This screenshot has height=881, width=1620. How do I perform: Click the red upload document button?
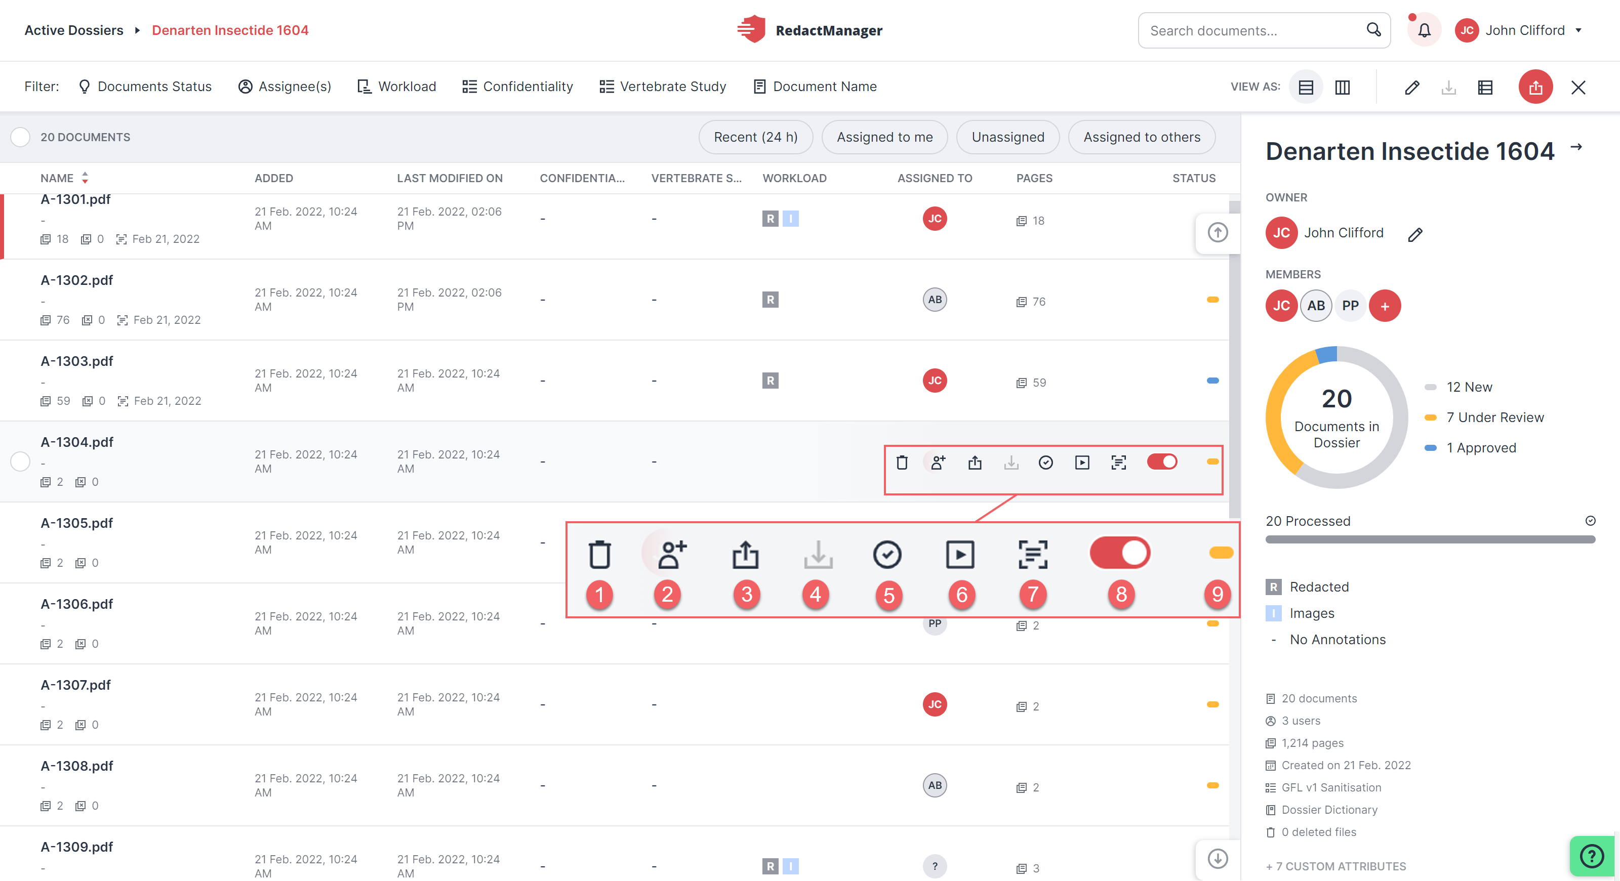coord(1536,88)
